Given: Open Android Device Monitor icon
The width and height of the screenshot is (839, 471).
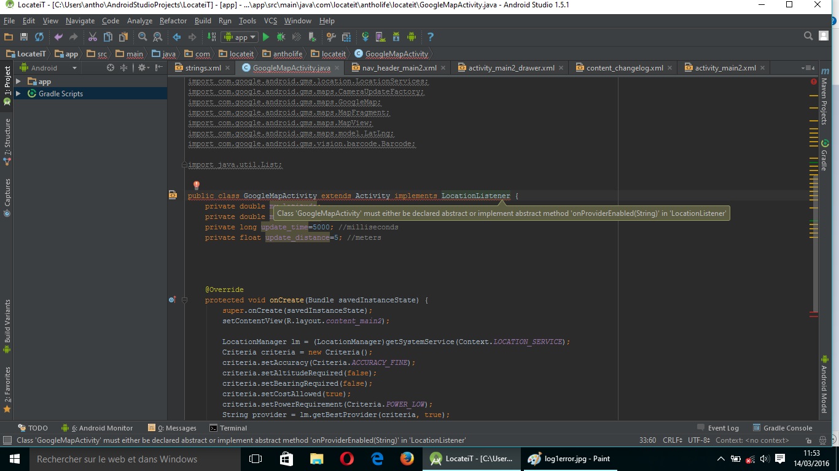Looking at the screenshot, I should 412,37.
